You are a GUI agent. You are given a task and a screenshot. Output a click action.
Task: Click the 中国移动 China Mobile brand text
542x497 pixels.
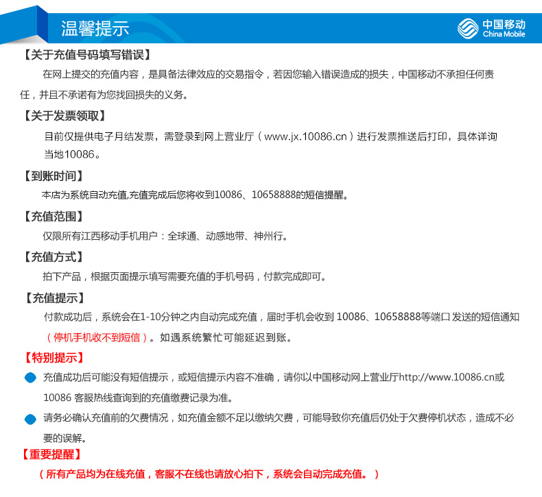[x=504, y=28]
